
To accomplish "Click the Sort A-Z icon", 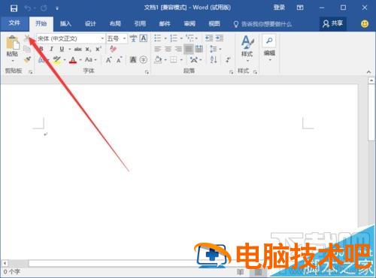I will click(x=214, y=60).
